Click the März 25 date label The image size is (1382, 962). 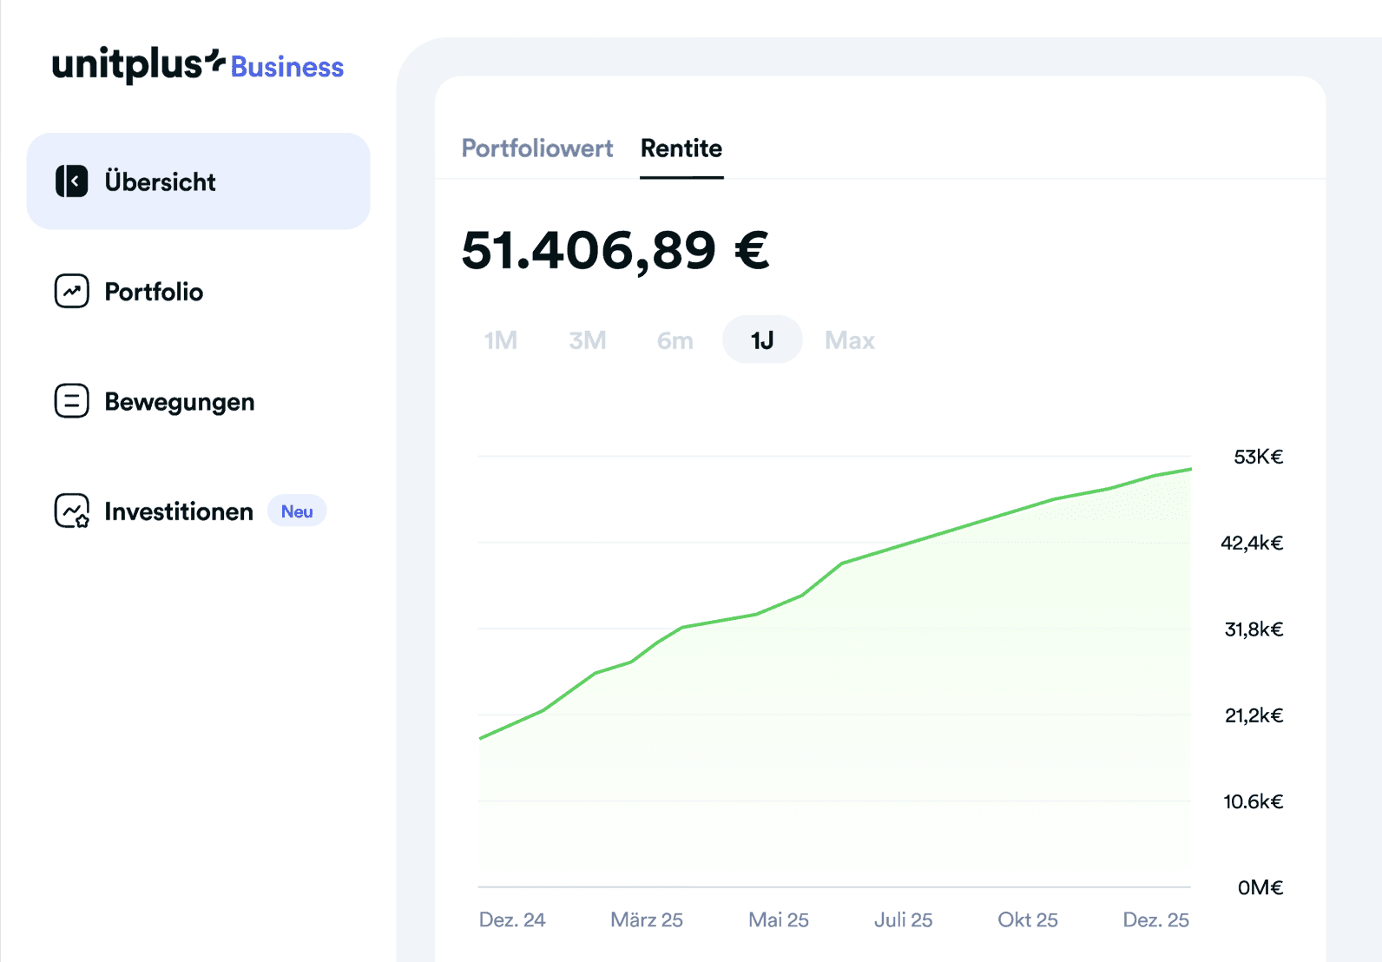(x=647, y=920)
